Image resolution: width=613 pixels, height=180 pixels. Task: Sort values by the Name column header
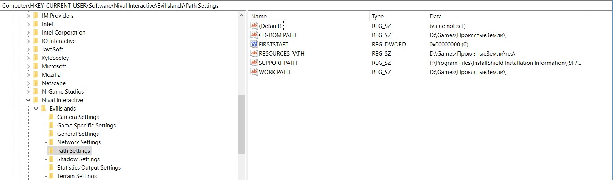click(x=259, y=16)
